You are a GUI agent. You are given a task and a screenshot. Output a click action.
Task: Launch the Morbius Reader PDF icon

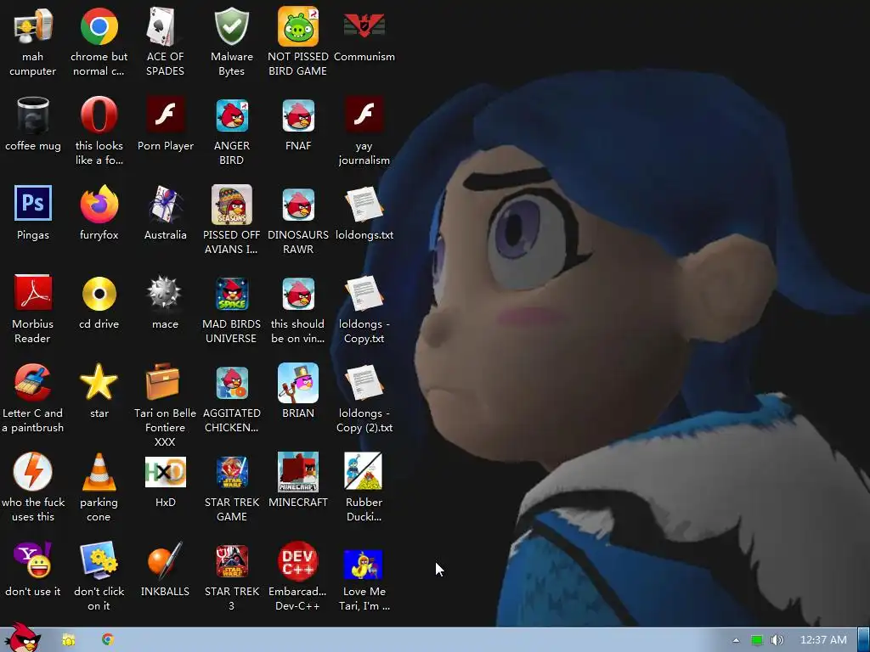point(33,293)
